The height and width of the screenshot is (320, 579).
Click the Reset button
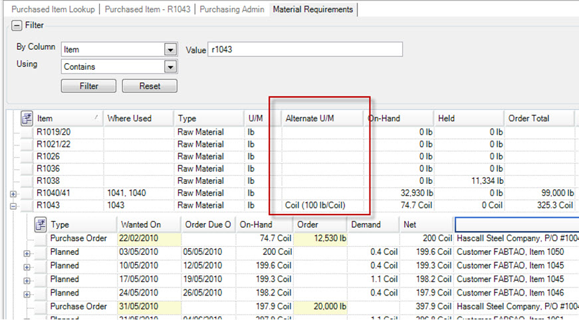pyautogui.click(x=149, y=86)
